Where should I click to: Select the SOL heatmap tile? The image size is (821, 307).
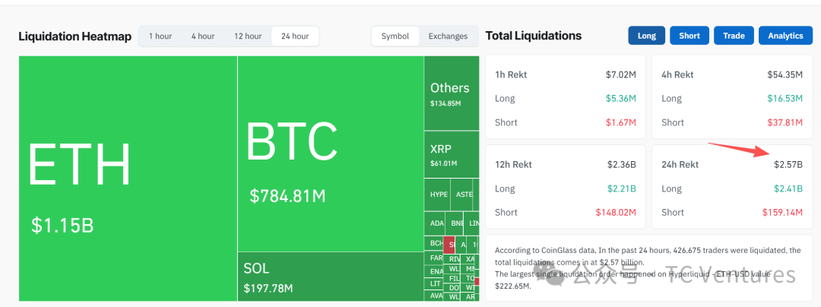point(331,277)
